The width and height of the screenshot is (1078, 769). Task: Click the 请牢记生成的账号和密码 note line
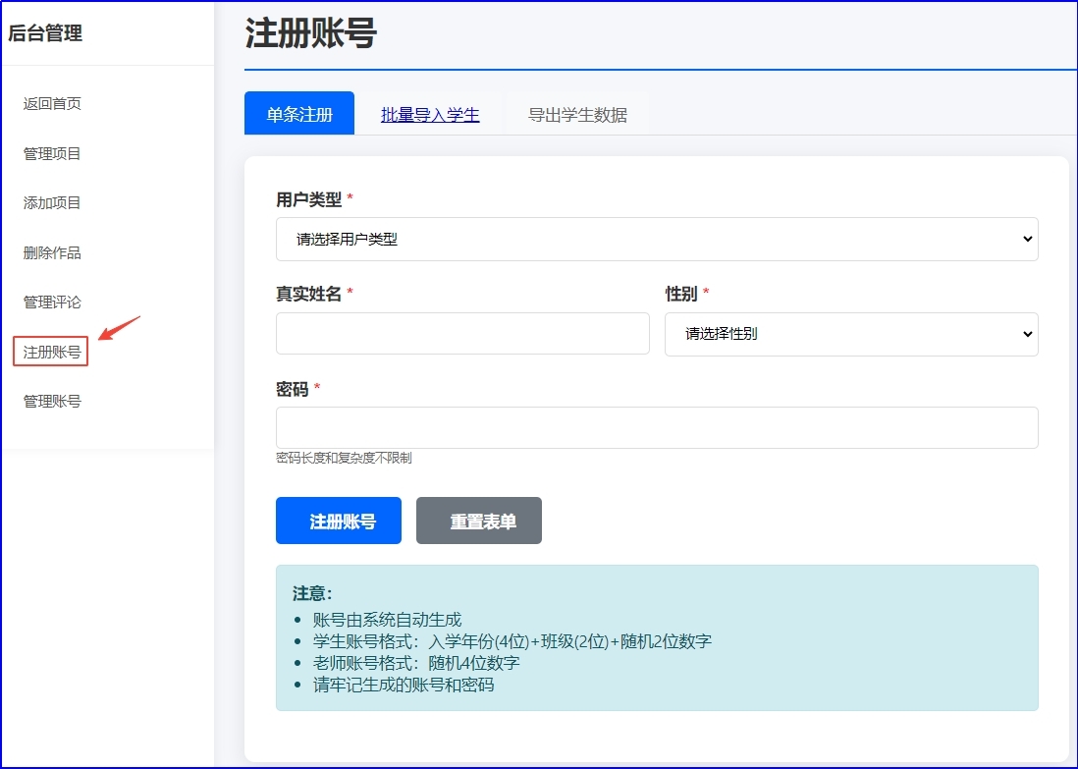point(404,686)
